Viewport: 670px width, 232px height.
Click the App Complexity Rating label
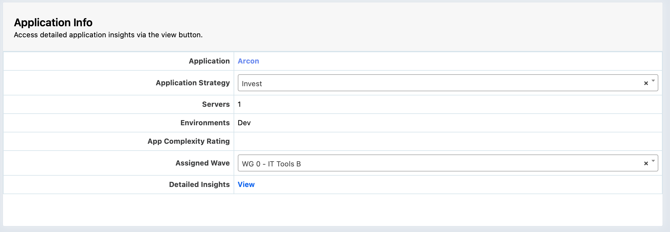188,141
